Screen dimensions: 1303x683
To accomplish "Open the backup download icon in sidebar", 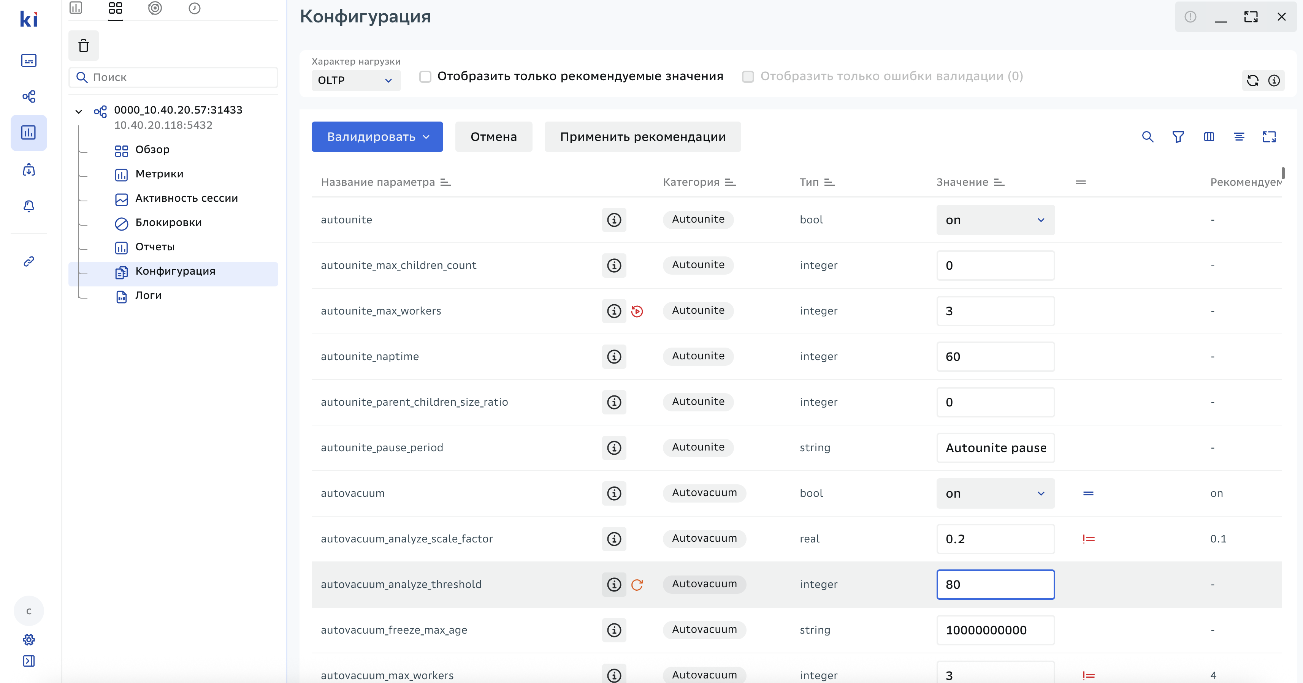I will (29, 170).
